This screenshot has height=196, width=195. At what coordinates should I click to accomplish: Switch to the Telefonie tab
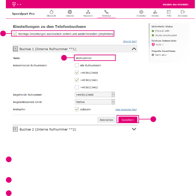(106, 13)
